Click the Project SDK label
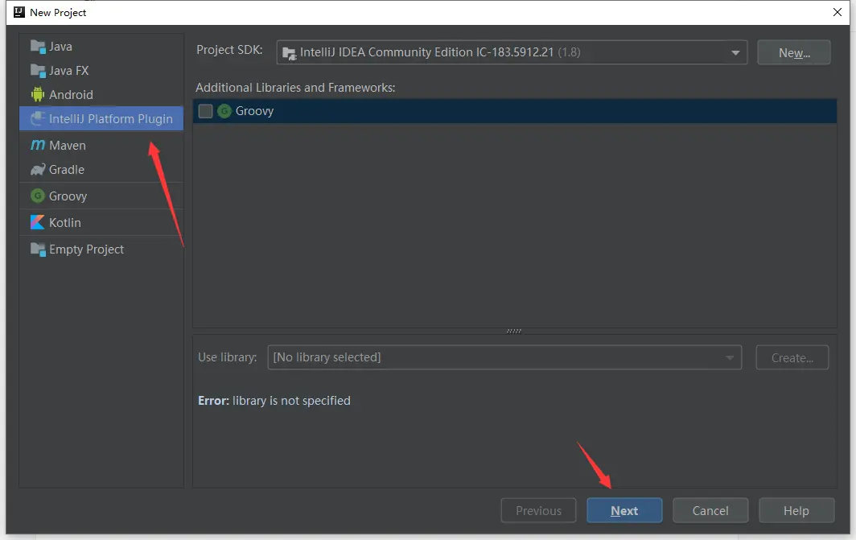 coord(229,50)
